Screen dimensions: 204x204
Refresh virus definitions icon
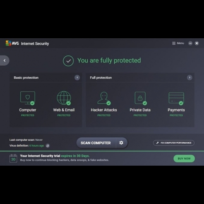(x=48, y=146)
